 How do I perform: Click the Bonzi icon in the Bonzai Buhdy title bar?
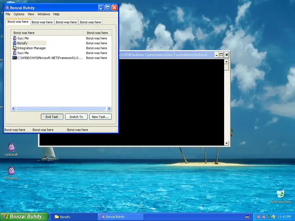coord(7,8)
